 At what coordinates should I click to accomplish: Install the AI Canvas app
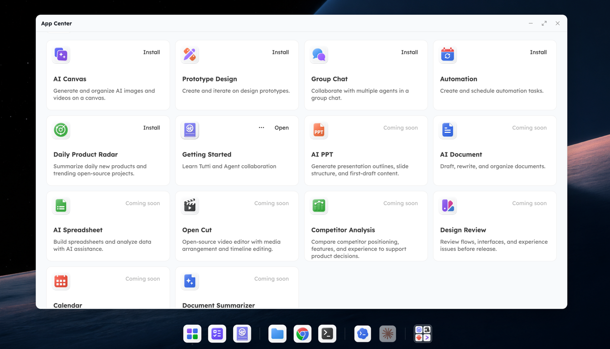coord(152,52)
